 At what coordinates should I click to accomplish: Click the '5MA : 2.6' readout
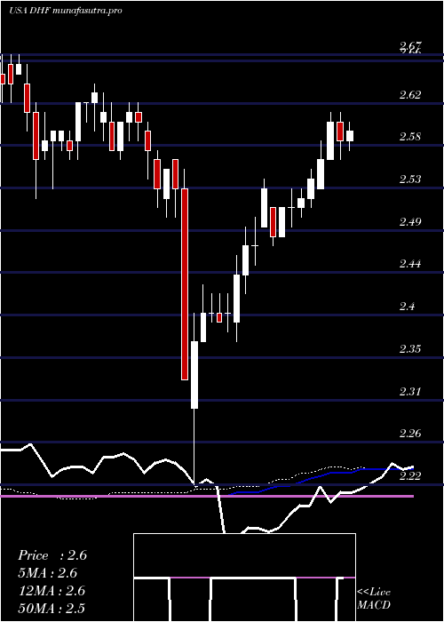(48, 573)
